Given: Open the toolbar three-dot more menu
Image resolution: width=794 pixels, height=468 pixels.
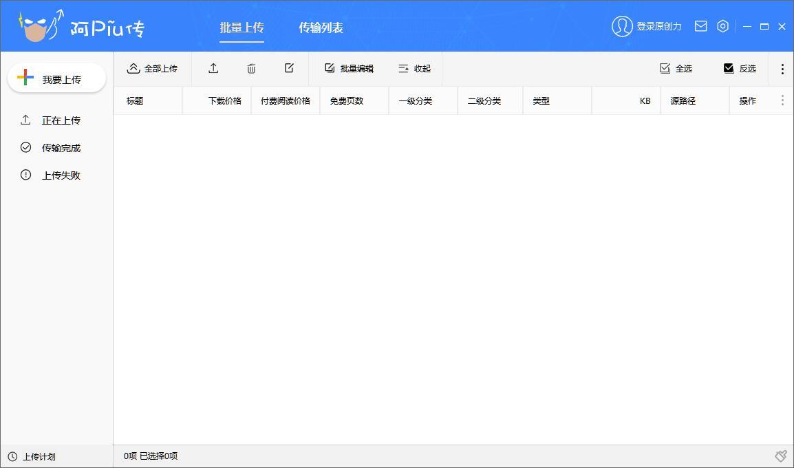Looking at the screenshot, I should 782,69.
